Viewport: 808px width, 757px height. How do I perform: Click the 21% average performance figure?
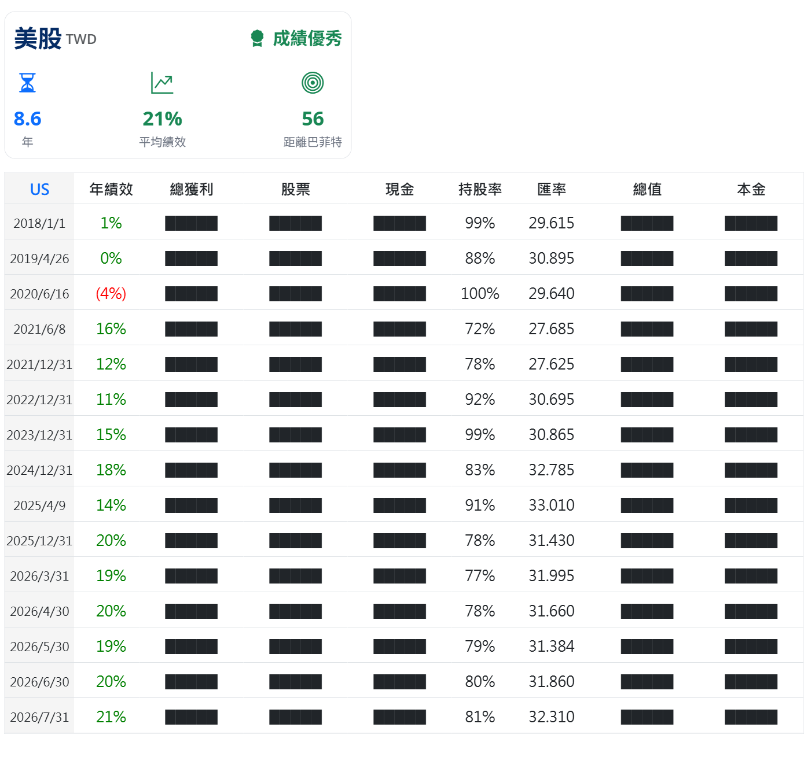162,119
